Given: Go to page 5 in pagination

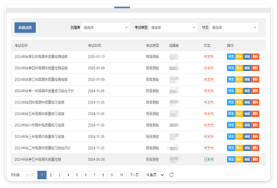Looking at the screenshot, I should (77, 175).
